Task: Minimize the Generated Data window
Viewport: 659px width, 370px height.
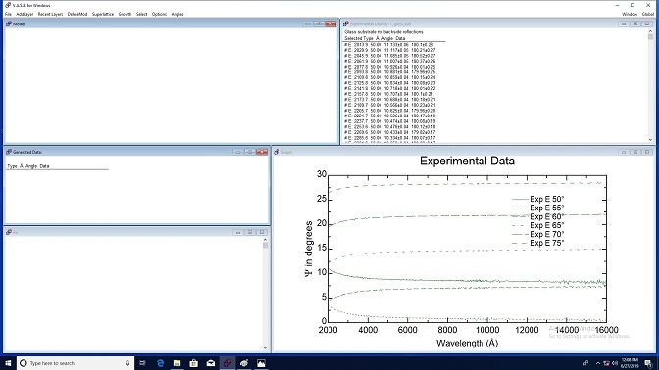Action: [x=238, y=152]
